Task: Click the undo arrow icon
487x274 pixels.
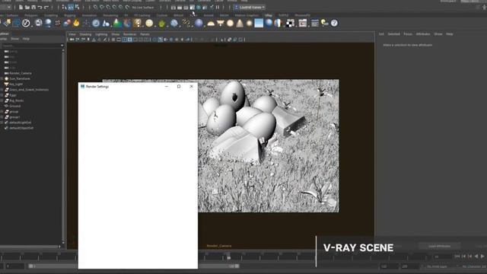Action: pyautogui.click(x=40, y=7)
